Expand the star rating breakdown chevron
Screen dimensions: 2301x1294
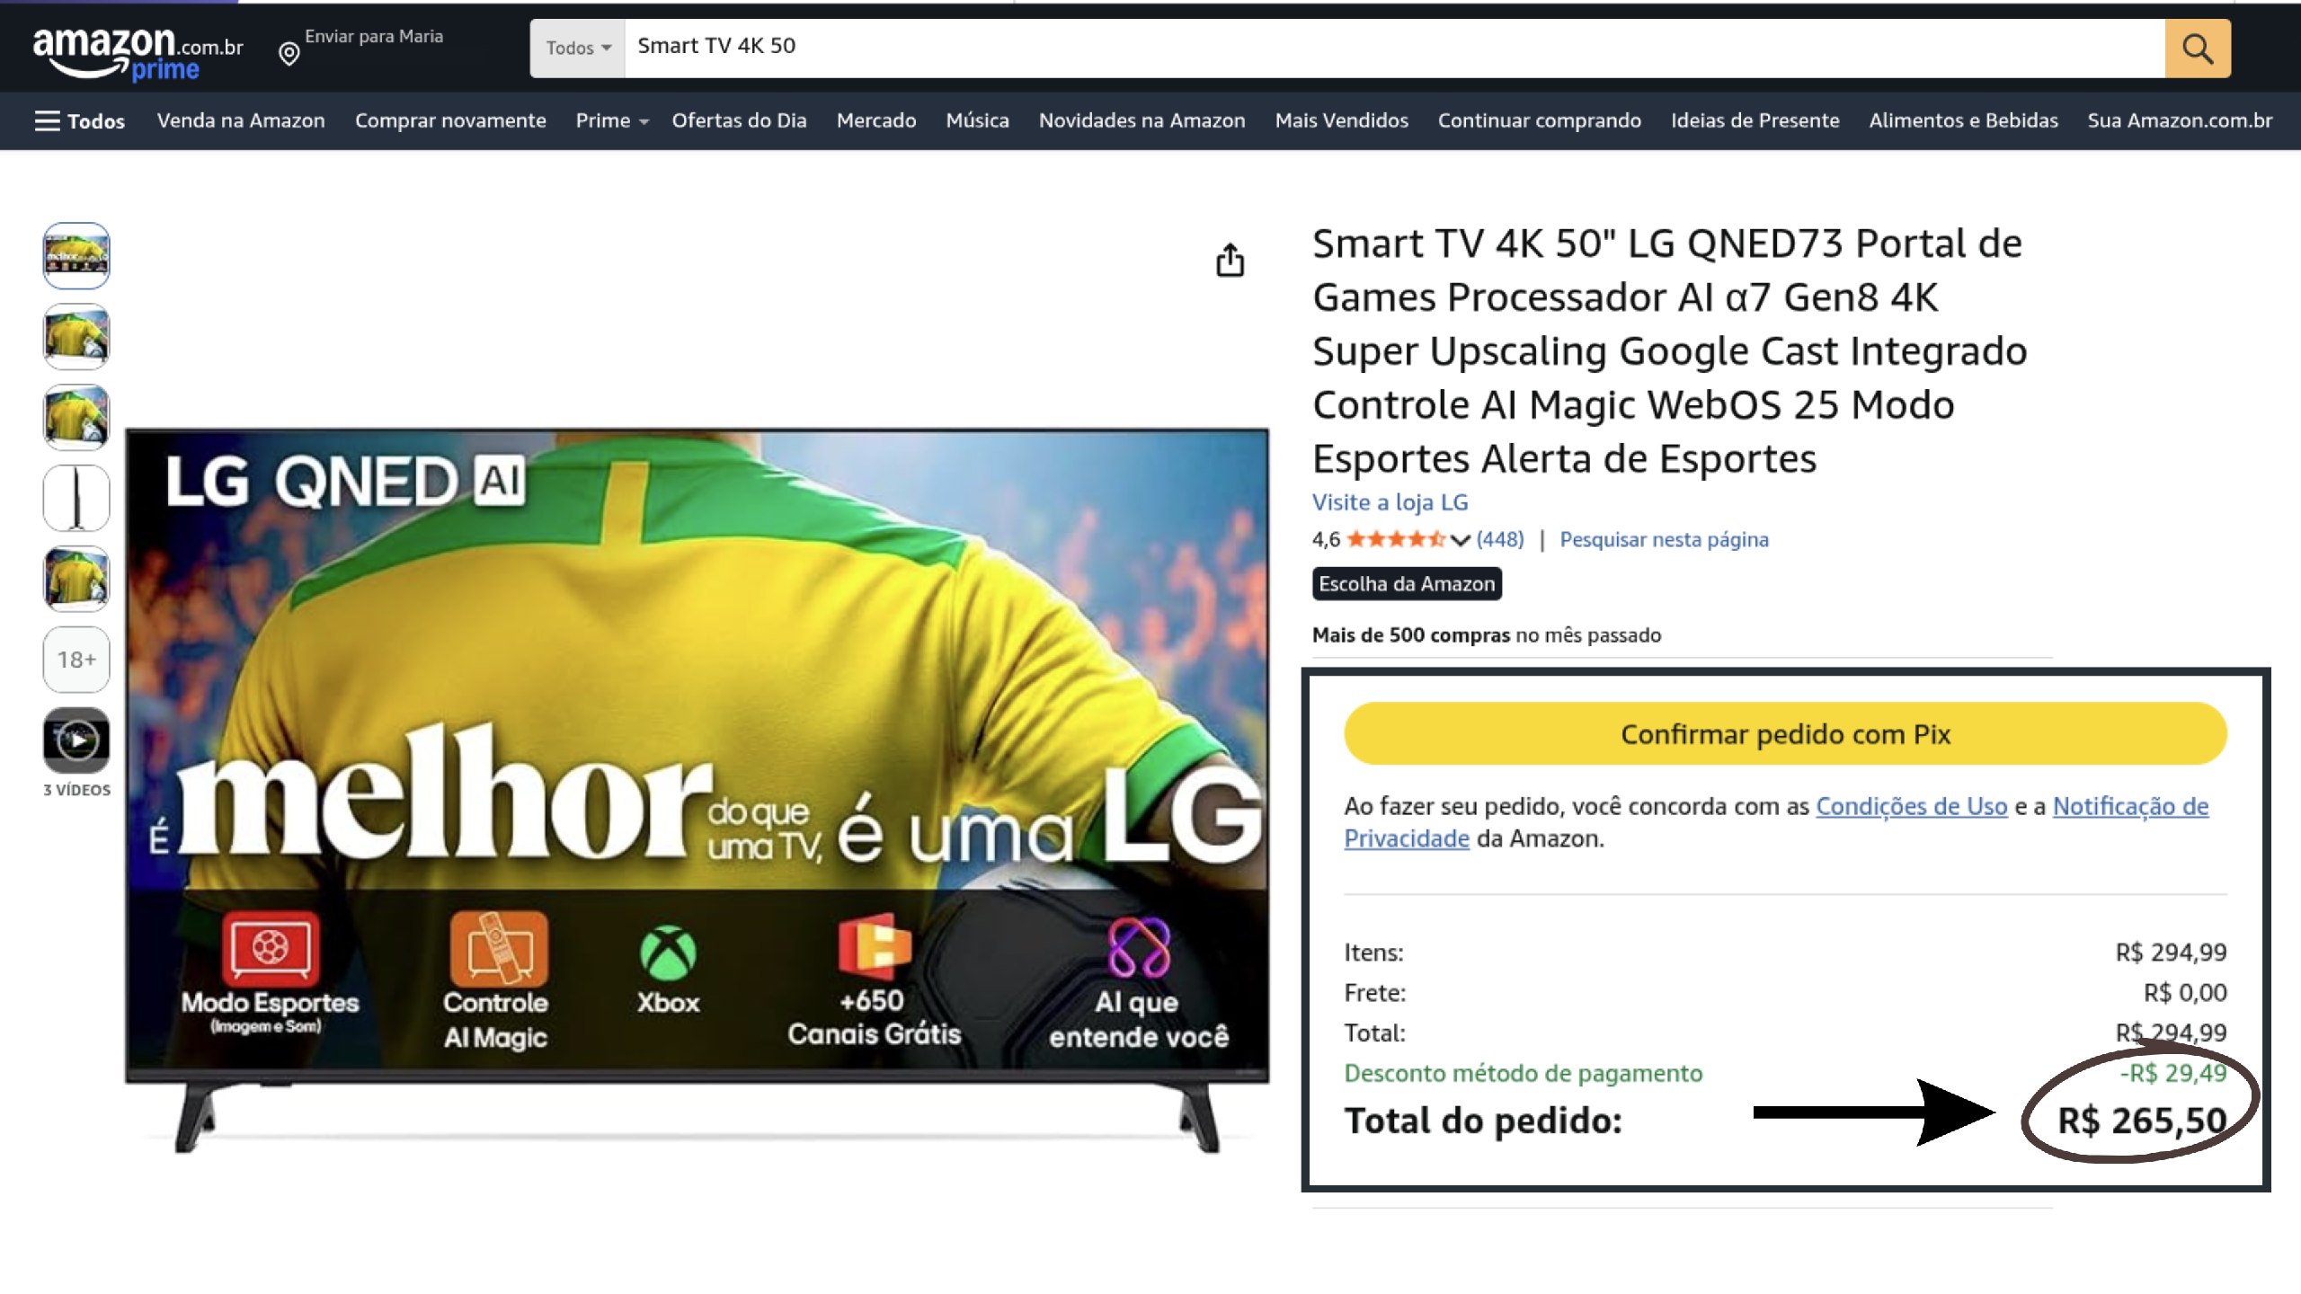coord(1460,540)
